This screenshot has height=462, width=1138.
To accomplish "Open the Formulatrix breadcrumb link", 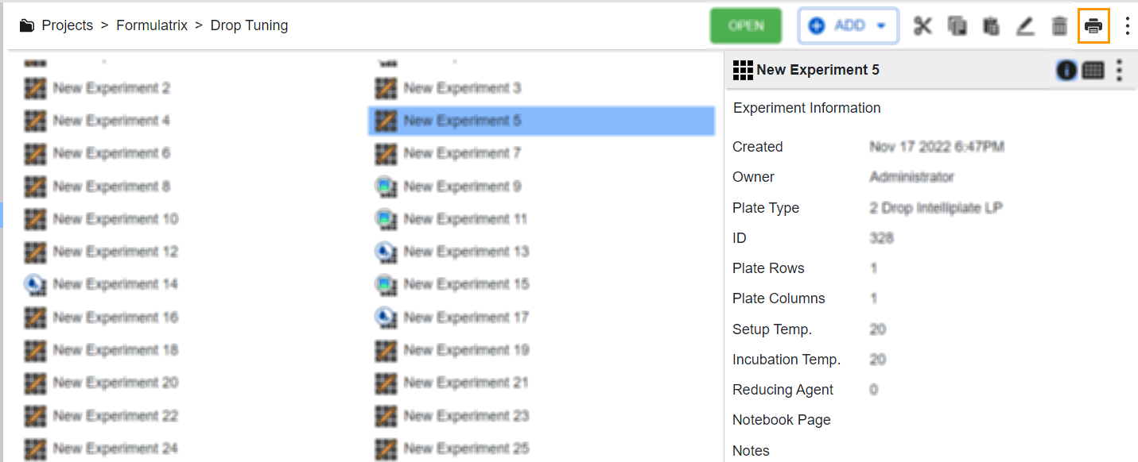I will pyautogui.click(x=152, y=25).
